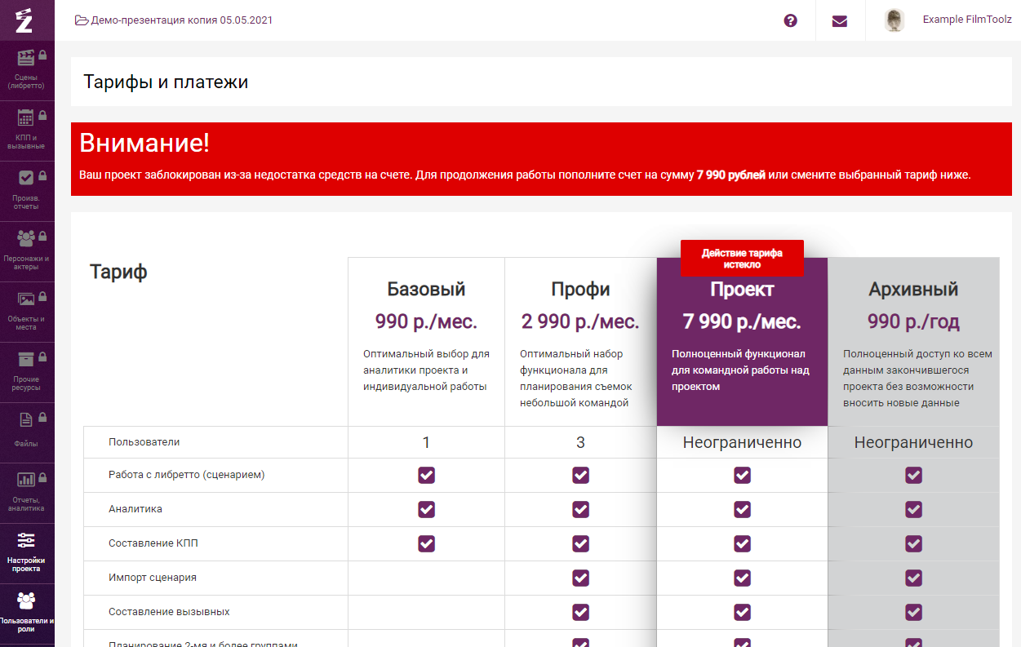Click Архивный checkbox for Импорт сценария

click(913, 578)
